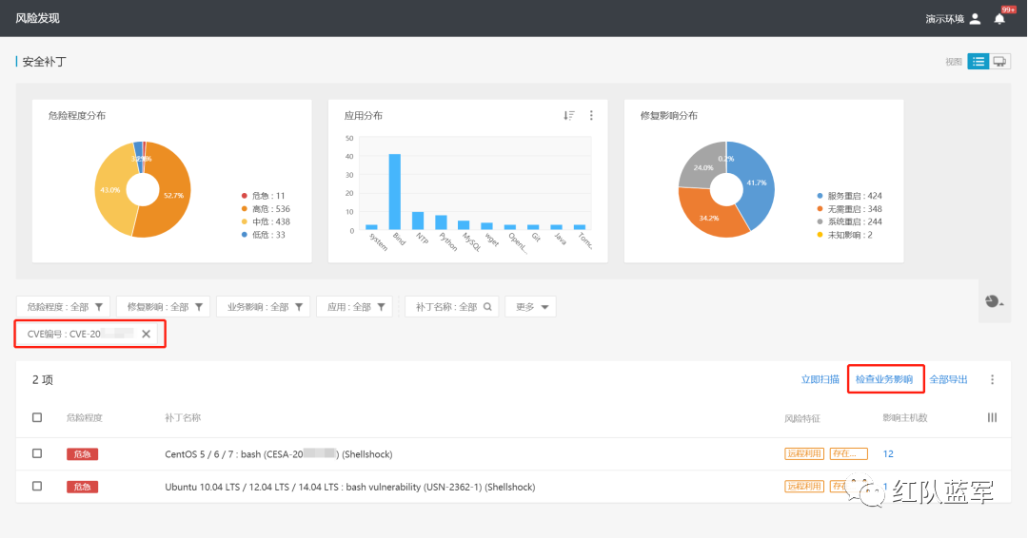Toggle 无需重启 : 348 legend item
The image size is (1028, 538).
(x=849, y=209)
